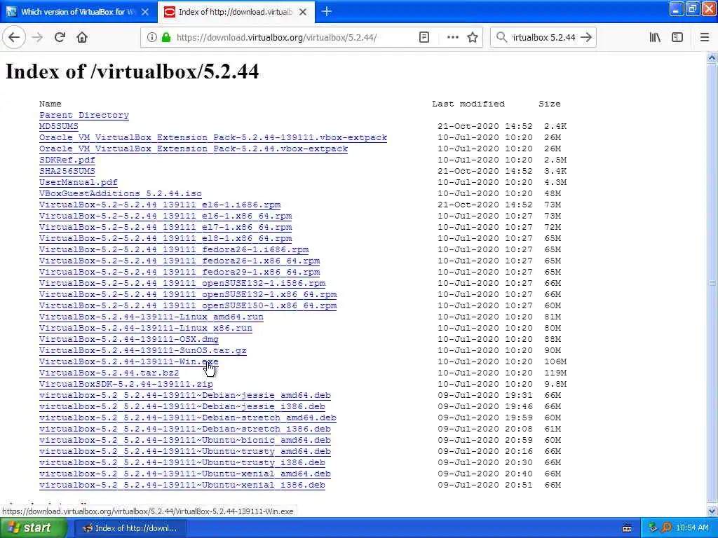Download the Ubuntu~bionic_amd64.deb package
This screenshot has width=718, height=538.
(x=185, y=440)
